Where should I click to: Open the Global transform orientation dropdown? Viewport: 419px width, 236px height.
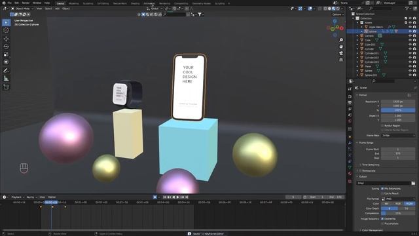pos(155,9)
